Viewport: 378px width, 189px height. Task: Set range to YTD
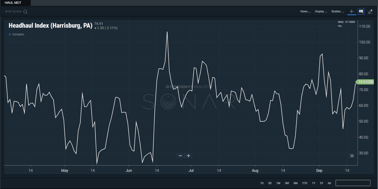pyautogui.click(x=305, y=183)
